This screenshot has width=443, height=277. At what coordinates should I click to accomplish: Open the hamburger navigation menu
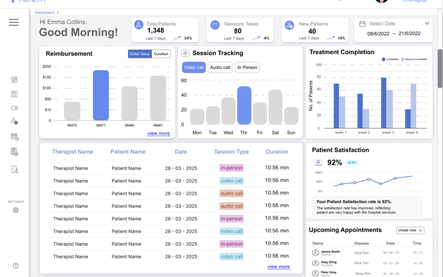tap(14, 22)
